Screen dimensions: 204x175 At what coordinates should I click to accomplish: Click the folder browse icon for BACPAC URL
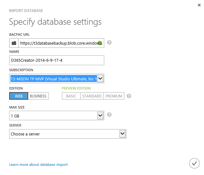click(x=14, y=43)
